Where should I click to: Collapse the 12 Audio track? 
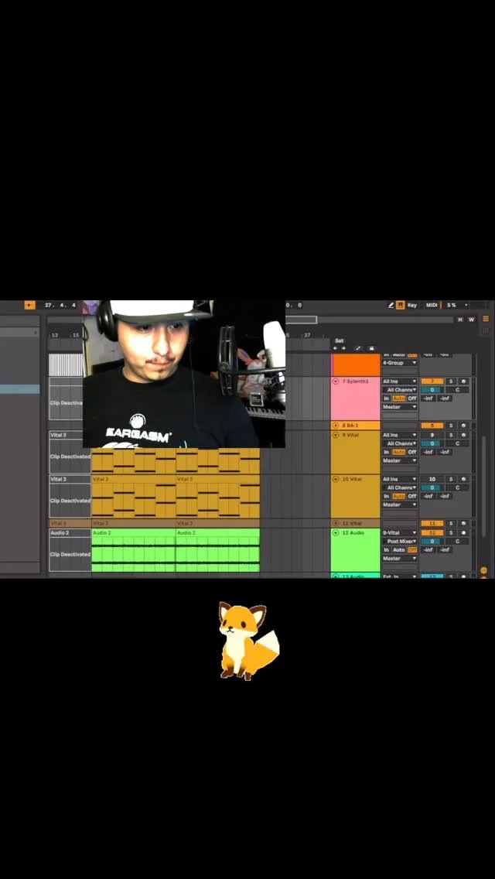336,532
